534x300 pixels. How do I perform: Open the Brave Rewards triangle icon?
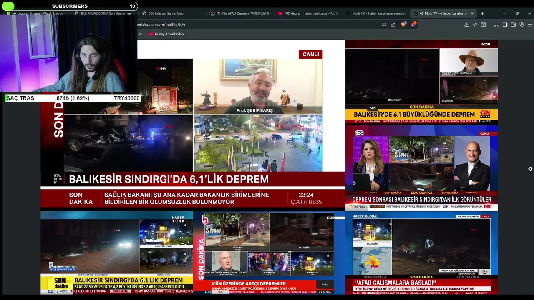[413, 25]
